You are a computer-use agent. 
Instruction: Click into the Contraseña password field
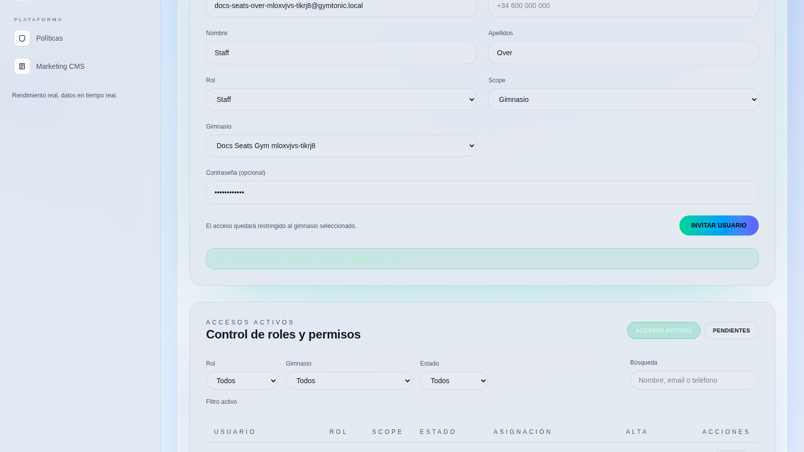(x=482, y=192)
